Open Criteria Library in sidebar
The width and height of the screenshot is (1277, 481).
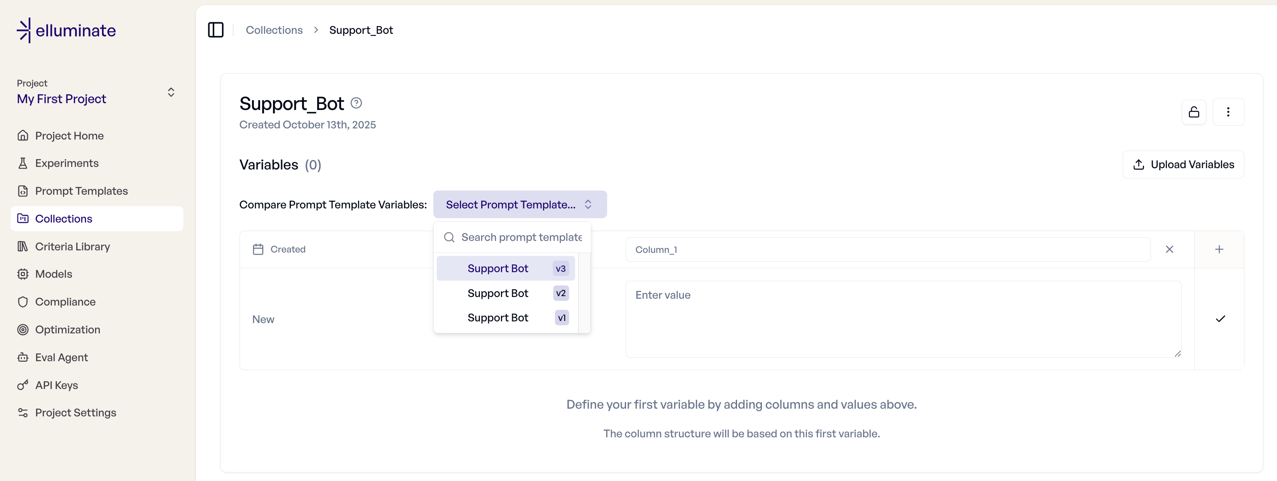tap(72, 246)
